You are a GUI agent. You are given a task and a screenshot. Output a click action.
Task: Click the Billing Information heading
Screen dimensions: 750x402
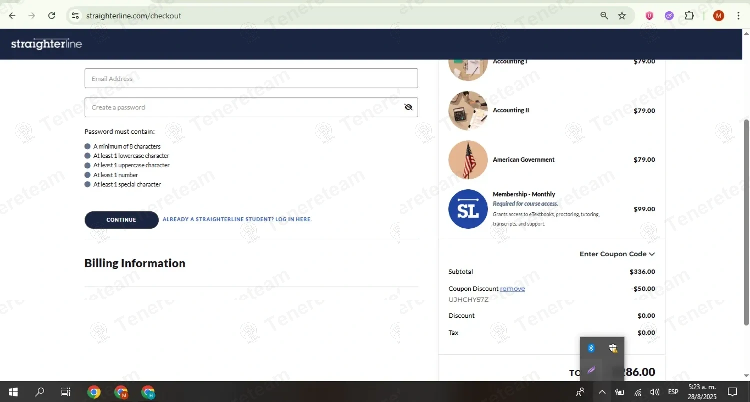tap(135, 263)
